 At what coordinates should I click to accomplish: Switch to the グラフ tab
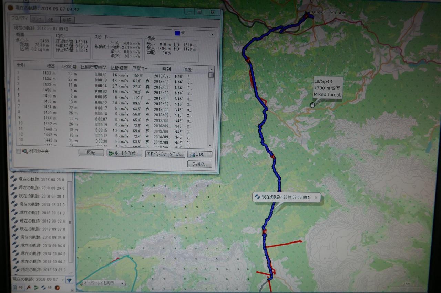pyautogui.click(x=37, y=20)
